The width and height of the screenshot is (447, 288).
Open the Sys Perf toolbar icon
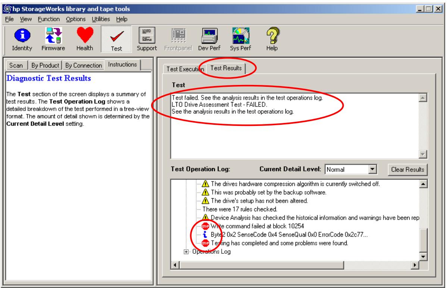click(x=240, y=39)
